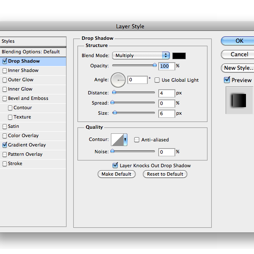The width and height of the screenshot is (254, 254).
Task: Click the Spread slider handle
Action: point(113,102)
